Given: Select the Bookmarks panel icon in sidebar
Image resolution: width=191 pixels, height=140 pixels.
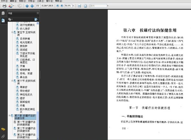Looking at the screenshot, I should [3, 20].
